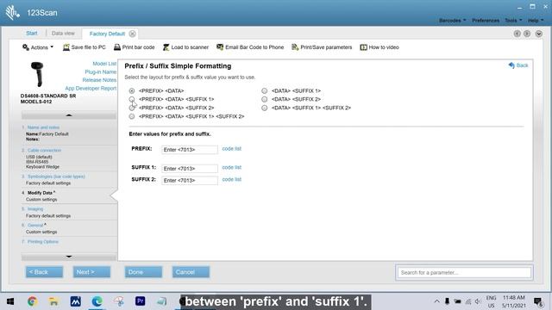Click the Save file to PC icon

pyautogui.click(x=66, y=47)
